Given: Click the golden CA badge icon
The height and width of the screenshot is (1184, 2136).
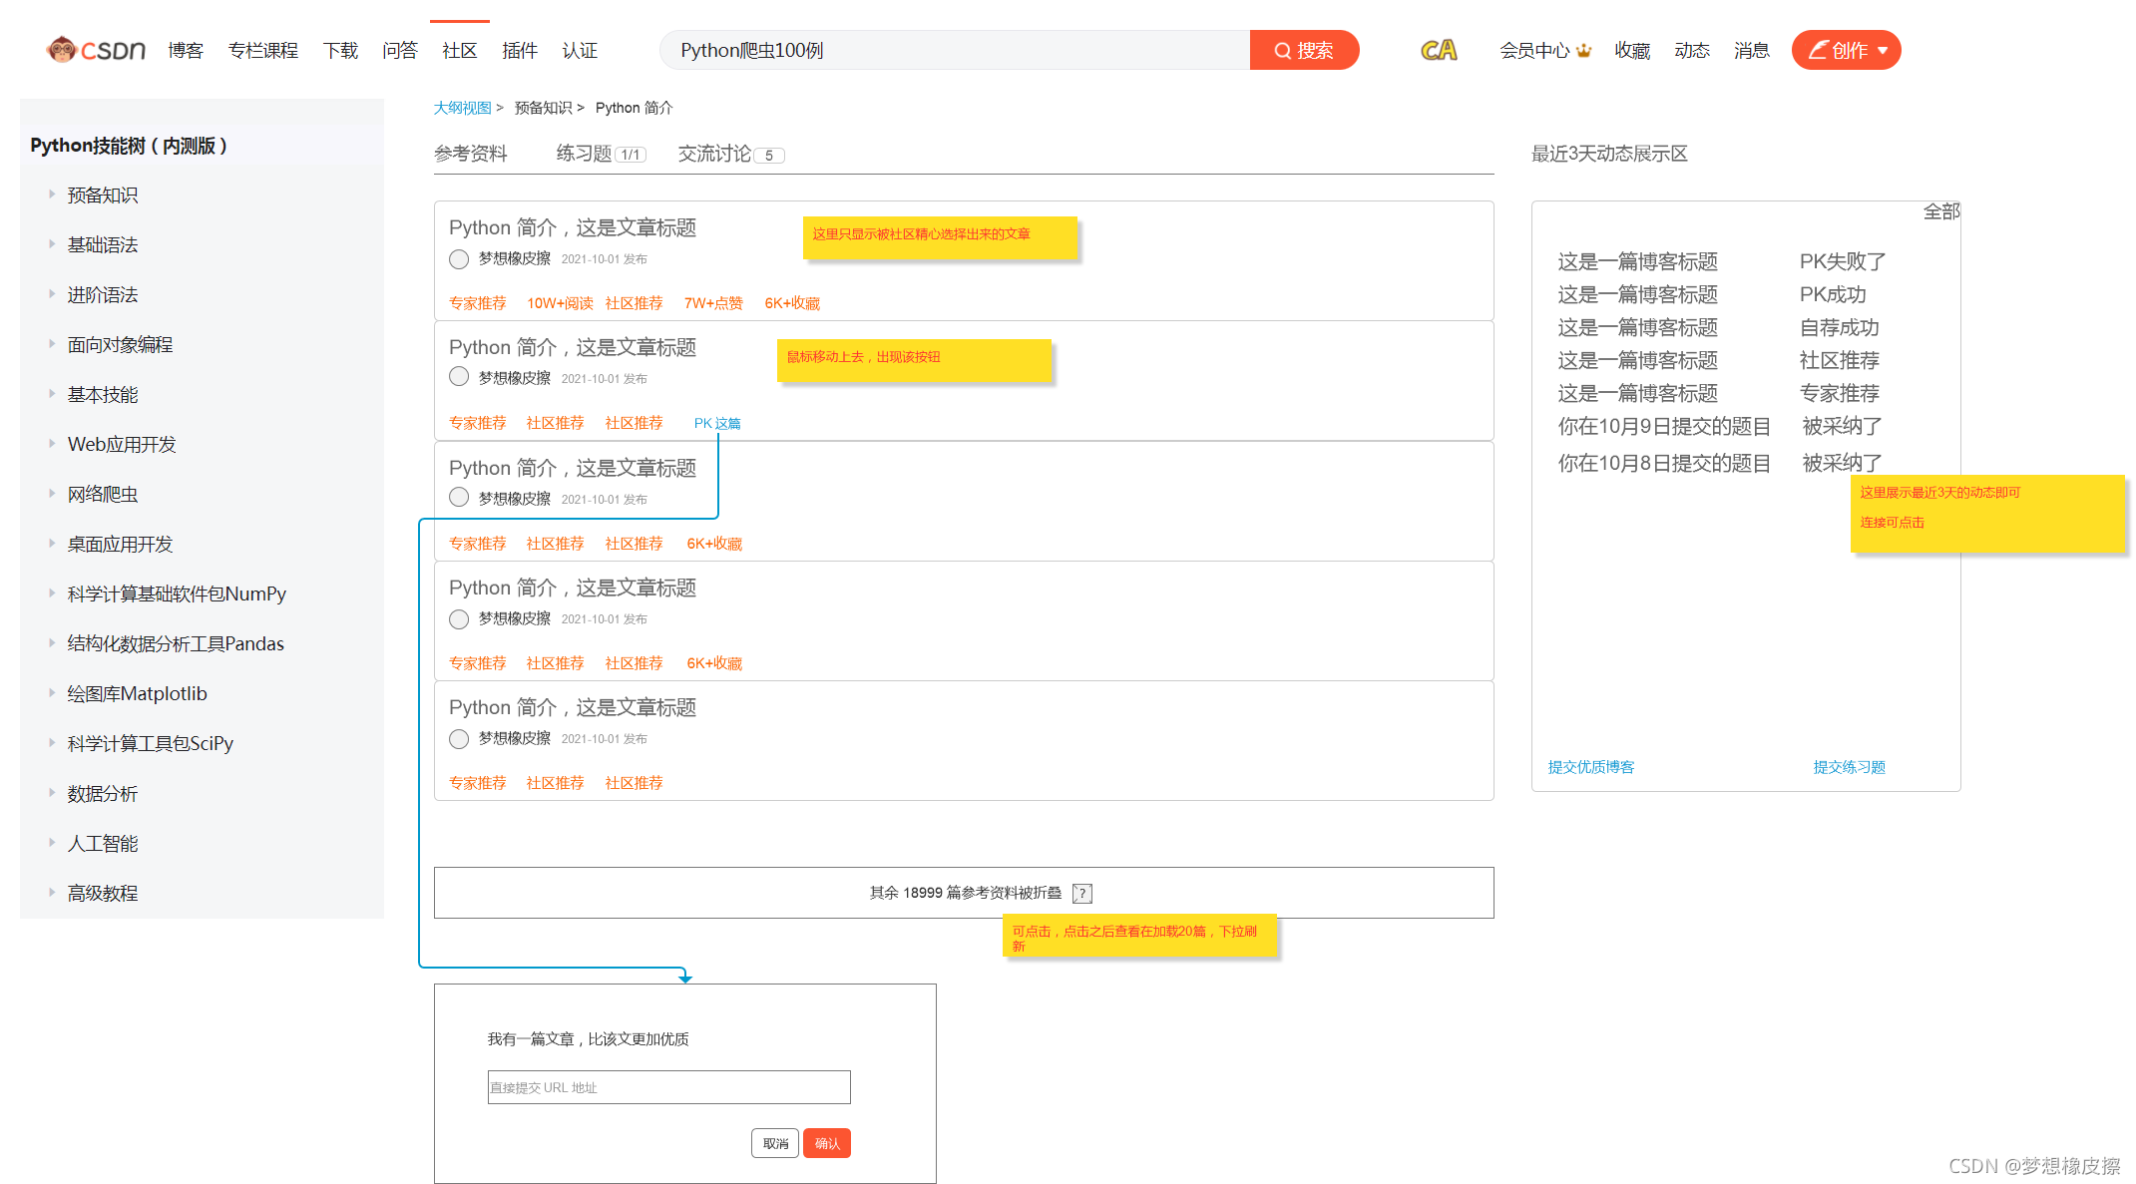Looking at the screenshot, I should point(1438,50).
